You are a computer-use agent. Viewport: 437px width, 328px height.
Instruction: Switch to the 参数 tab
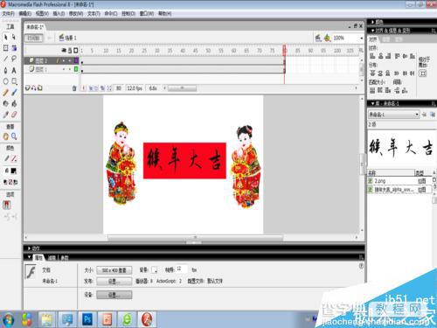(x=65, y=258)
